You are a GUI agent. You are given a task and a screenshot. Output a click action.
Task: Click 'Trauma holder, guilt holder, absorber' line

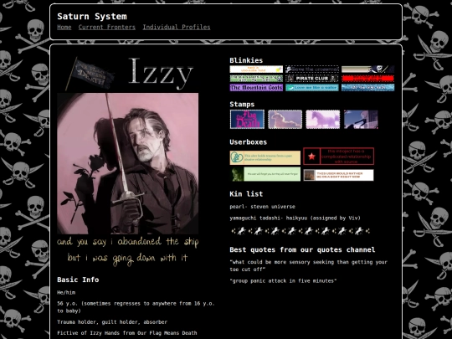[x=112, y=322]
